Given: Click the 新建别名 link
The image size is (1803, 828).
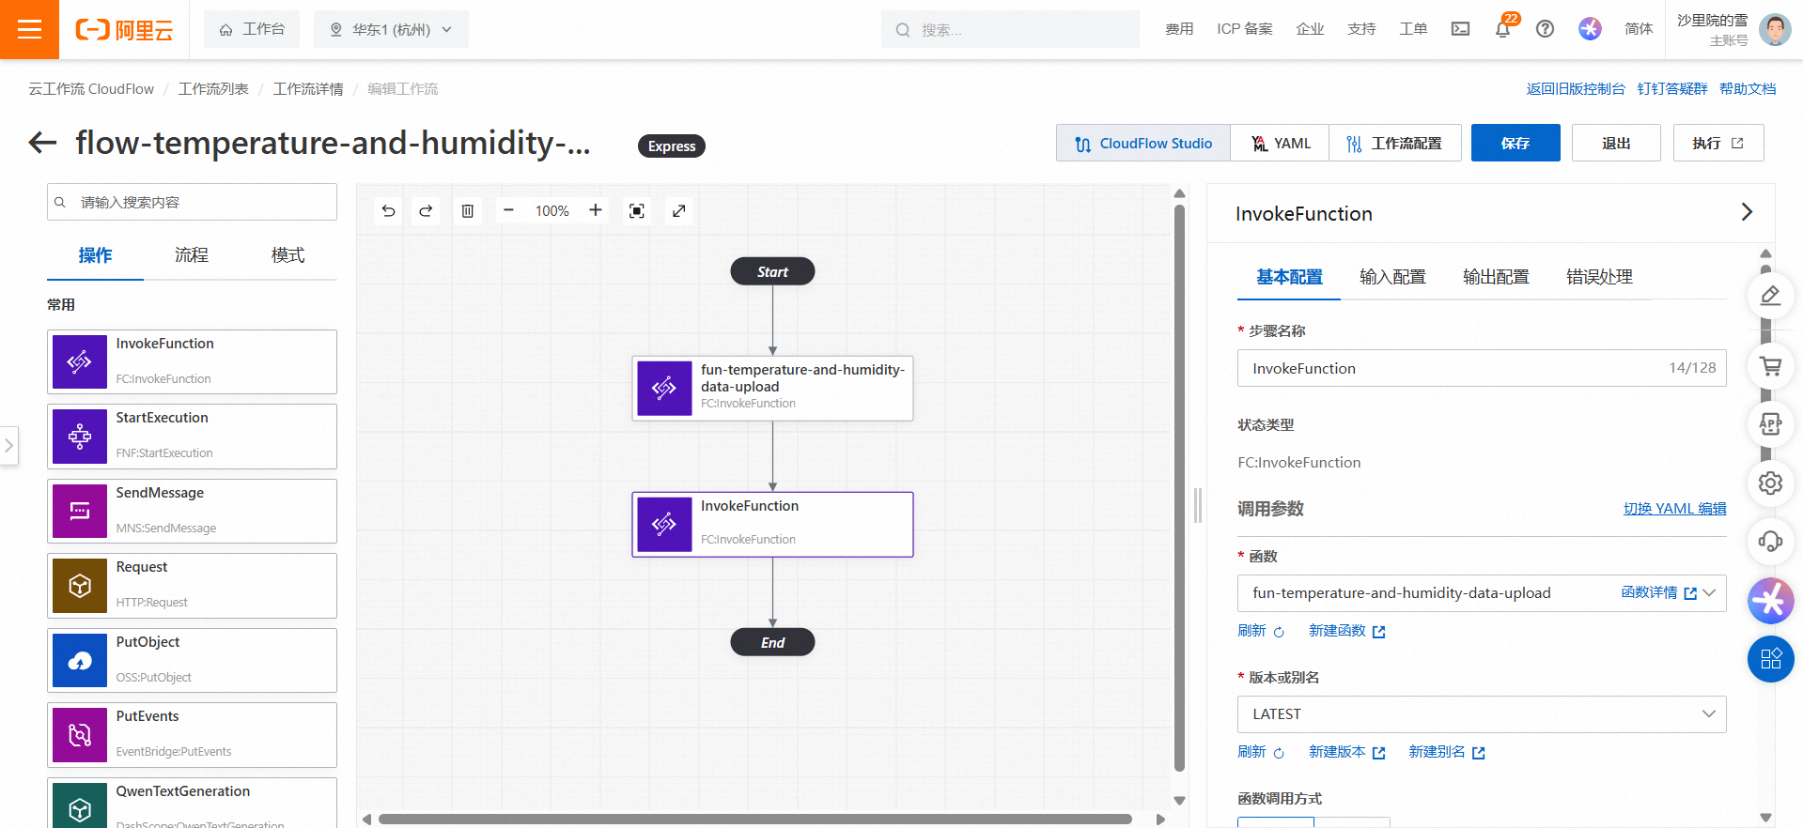Looking at the screenshot, I should [x=1446, y=752].
